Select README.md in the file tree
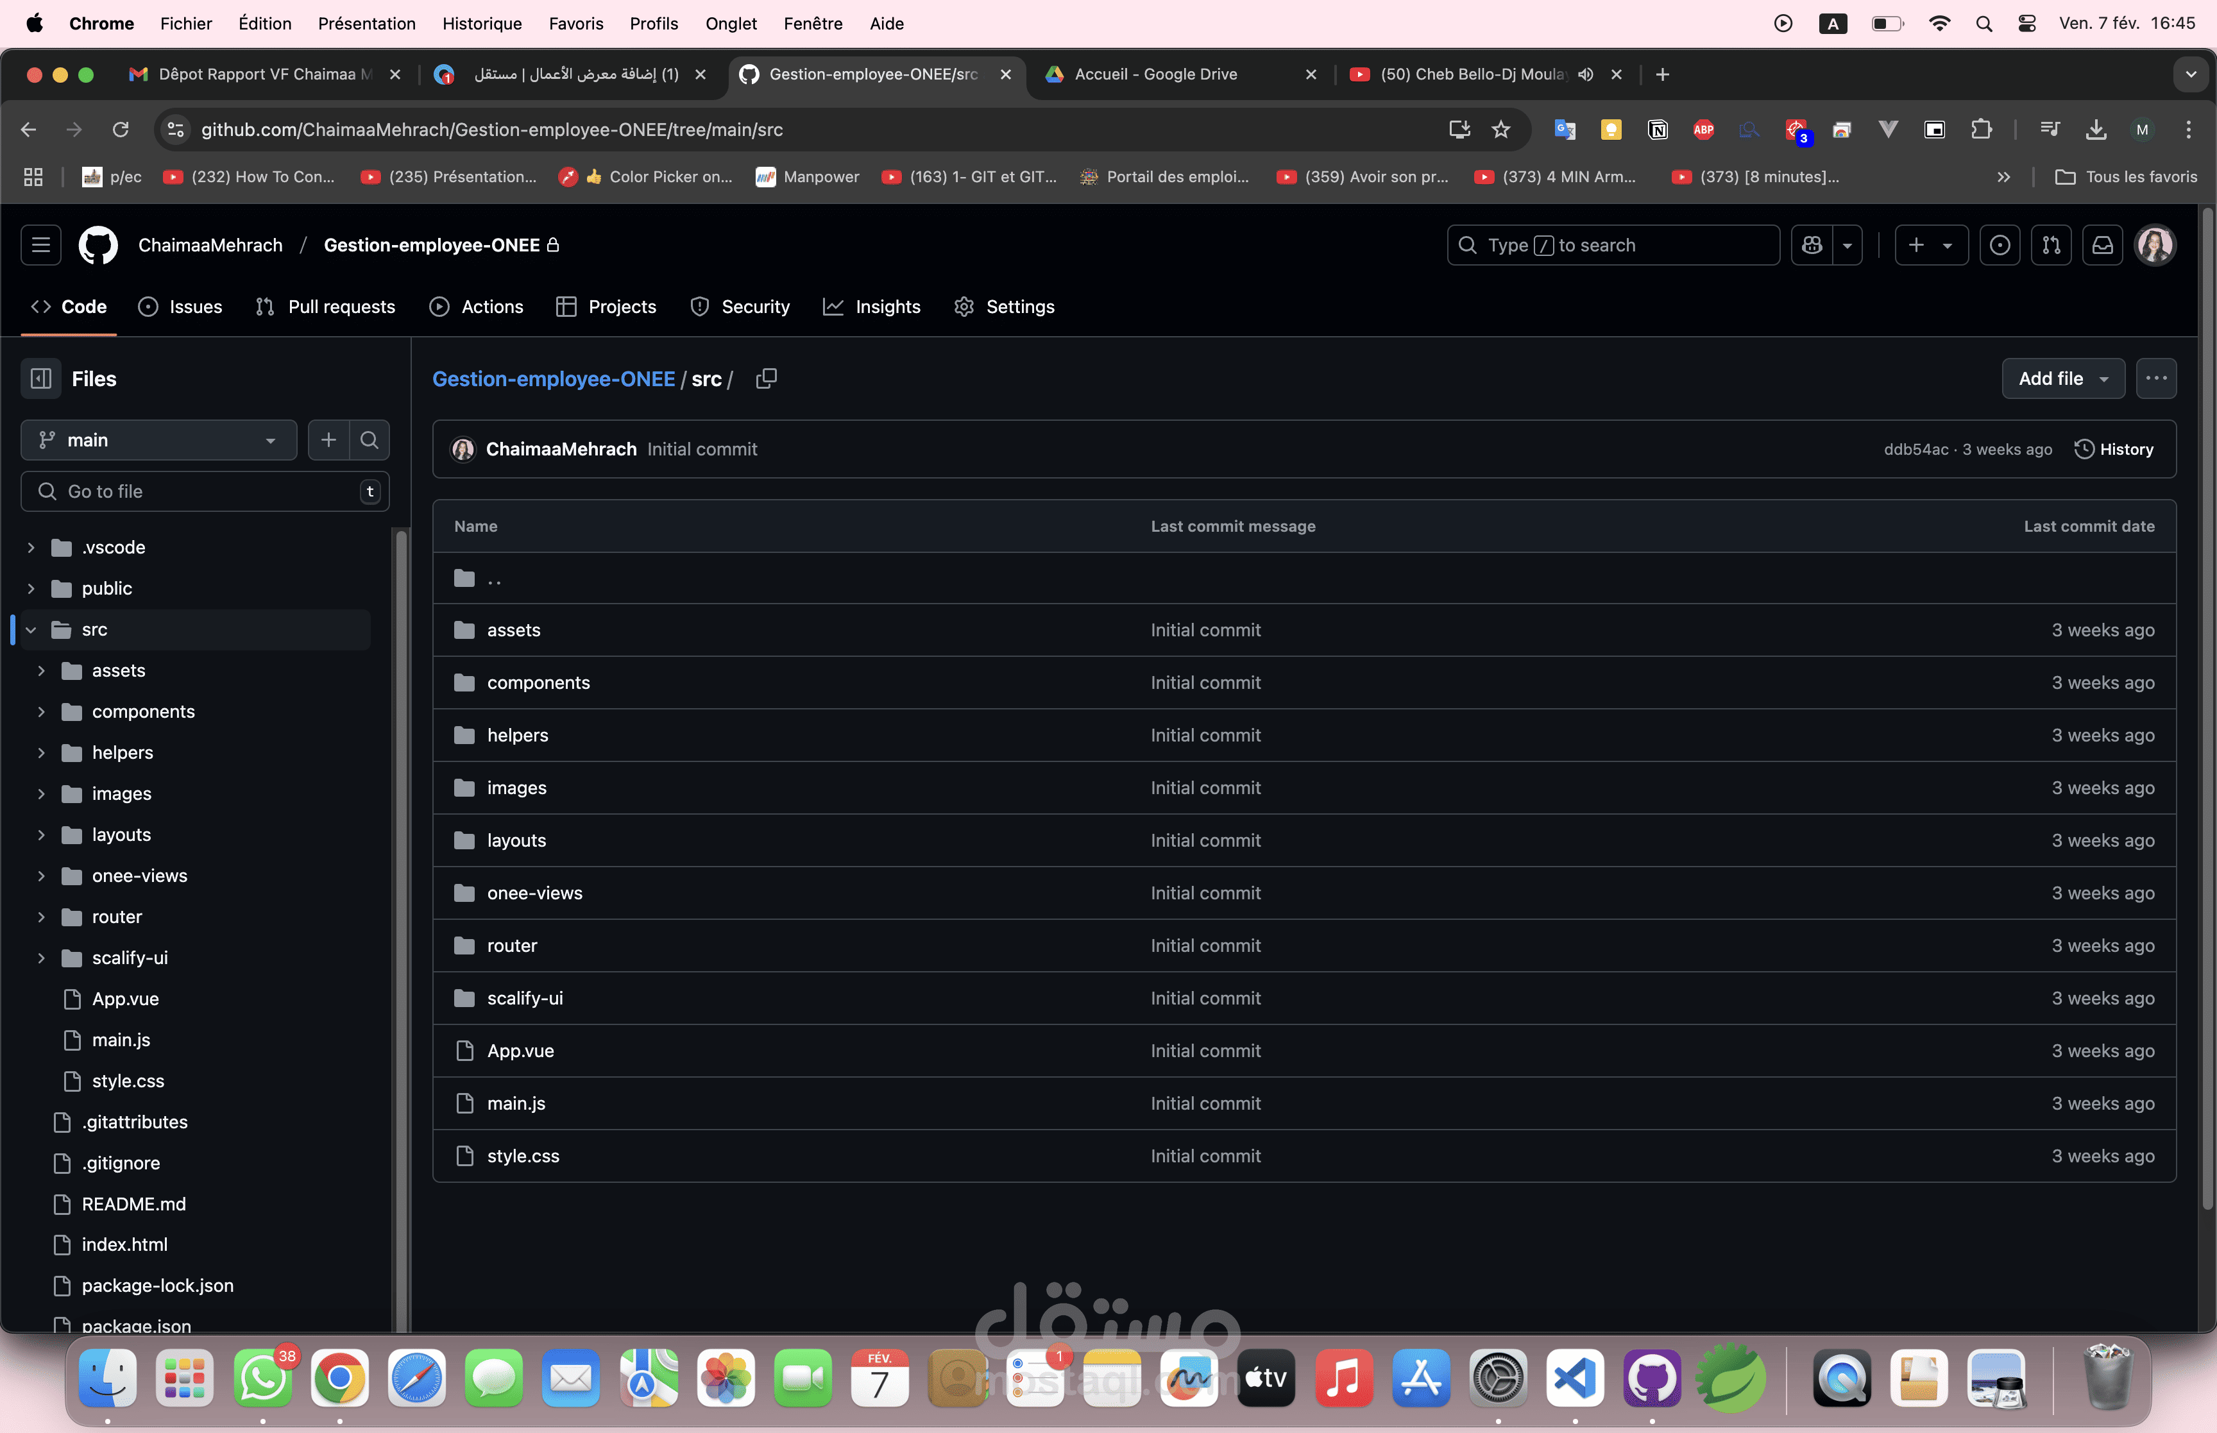Viewport: 2217px width, 1433px height. [x=134, y=1204]
